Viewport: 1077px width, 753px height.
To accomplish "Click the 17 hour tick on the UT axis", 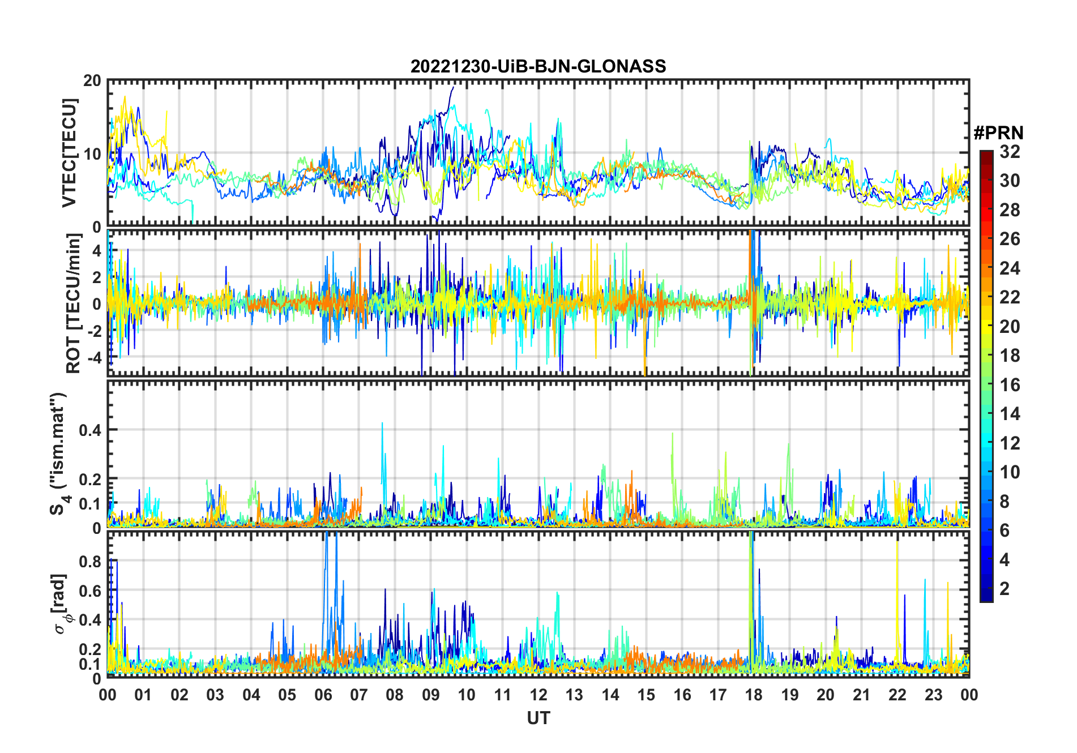I will (x=718, y=695).
